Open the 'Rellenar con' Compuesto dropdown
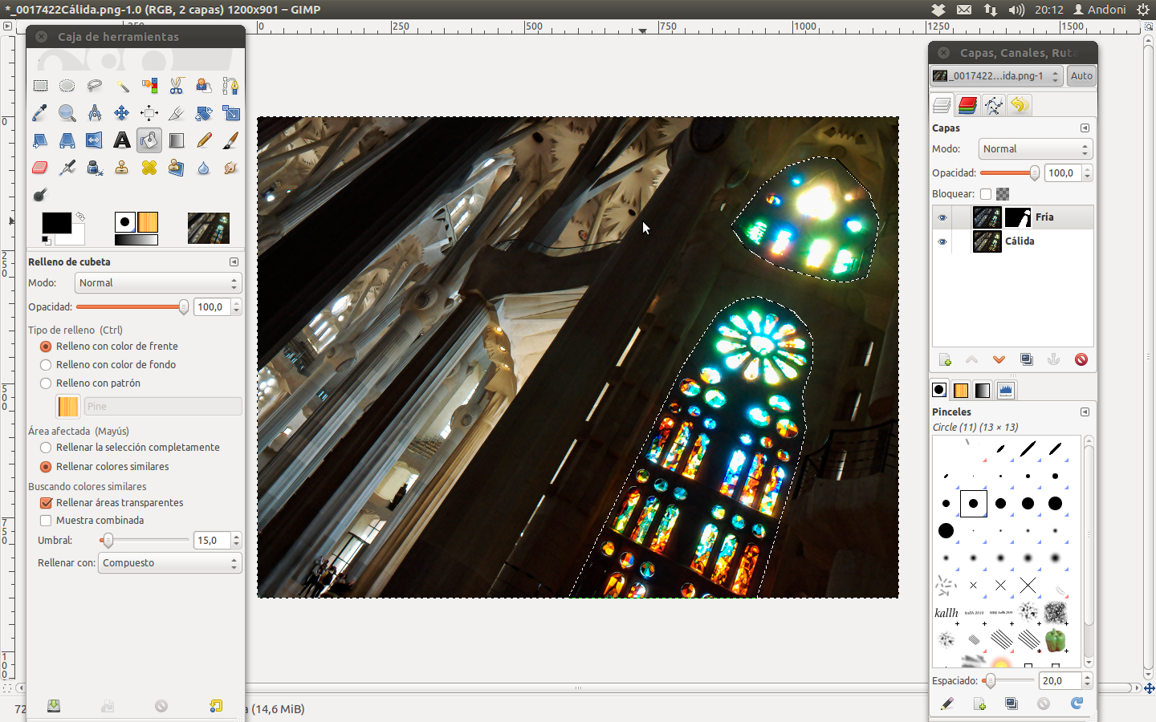Image resolution: width=1156 pixels, height=722 pixels. (170, 563)
